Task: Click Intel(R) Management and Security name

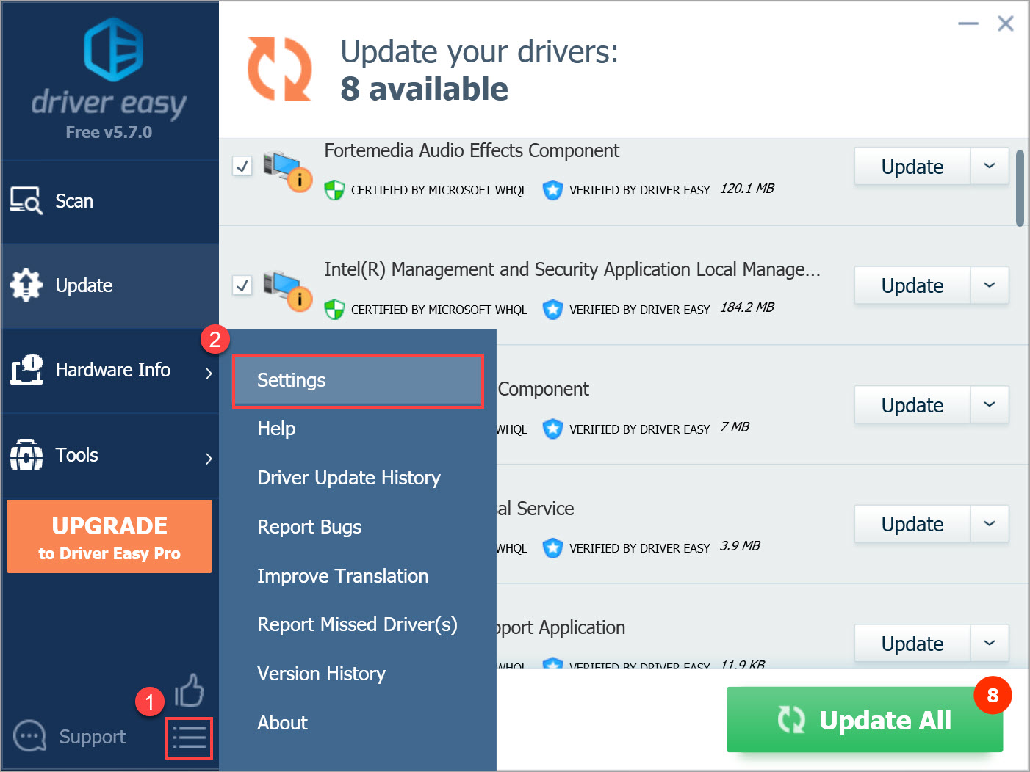Action: (x=572, y=269)
